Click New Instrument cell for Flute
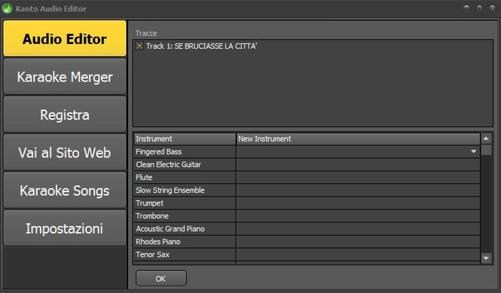Screen dimensions: 501x293 tap(358, 177)
